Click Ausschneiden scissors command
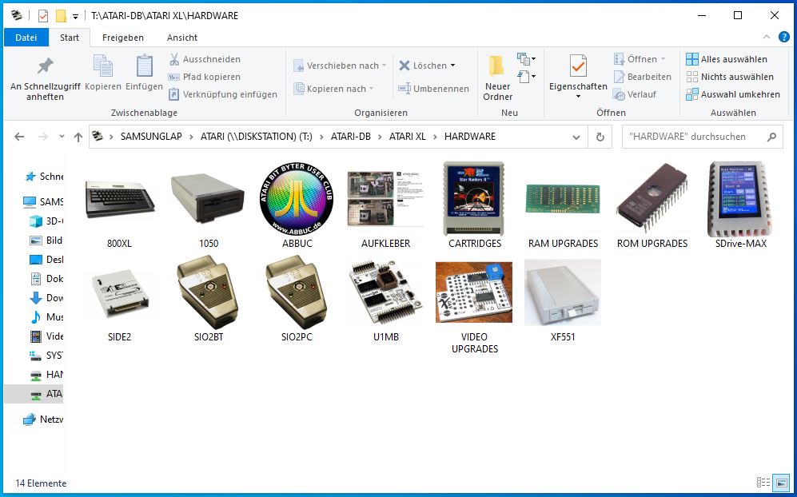This screenshot has height=497, width=797. tap(205, 59)
